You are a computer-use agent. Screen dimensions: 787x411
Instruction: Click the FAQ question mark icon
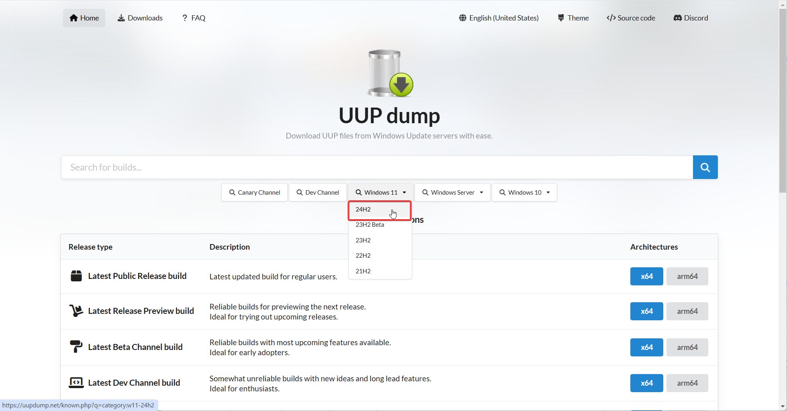pyautogui.click(x=185, y=18)
